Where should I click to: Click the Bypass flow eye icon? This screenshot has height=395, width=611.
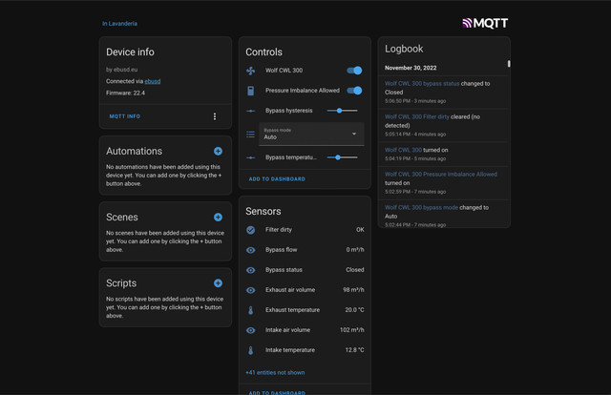point(251,250)
